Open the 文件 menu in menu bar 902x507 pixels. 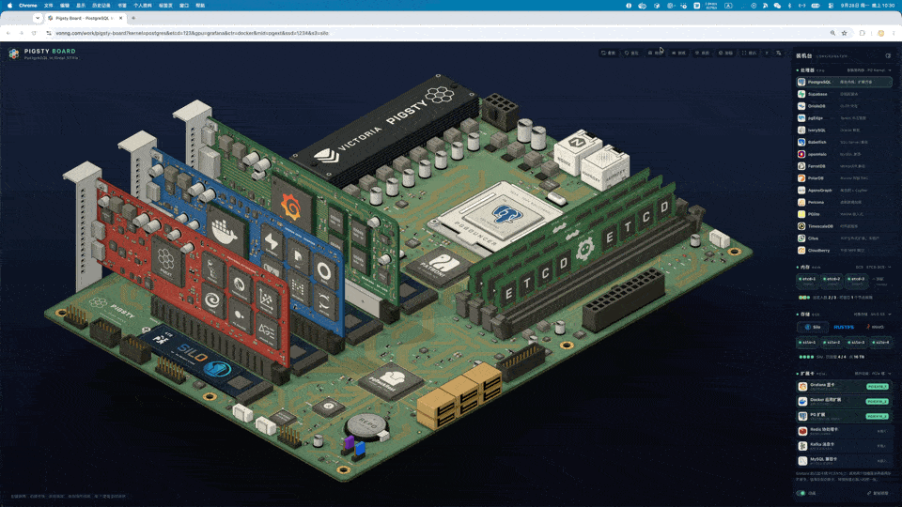[x=48, y=6]
